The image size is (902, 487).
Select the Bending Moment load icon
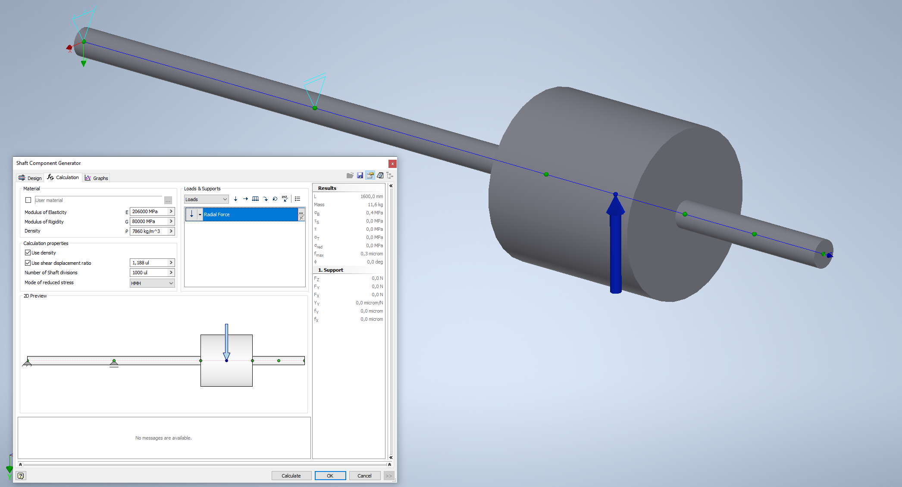click(265, 199)
